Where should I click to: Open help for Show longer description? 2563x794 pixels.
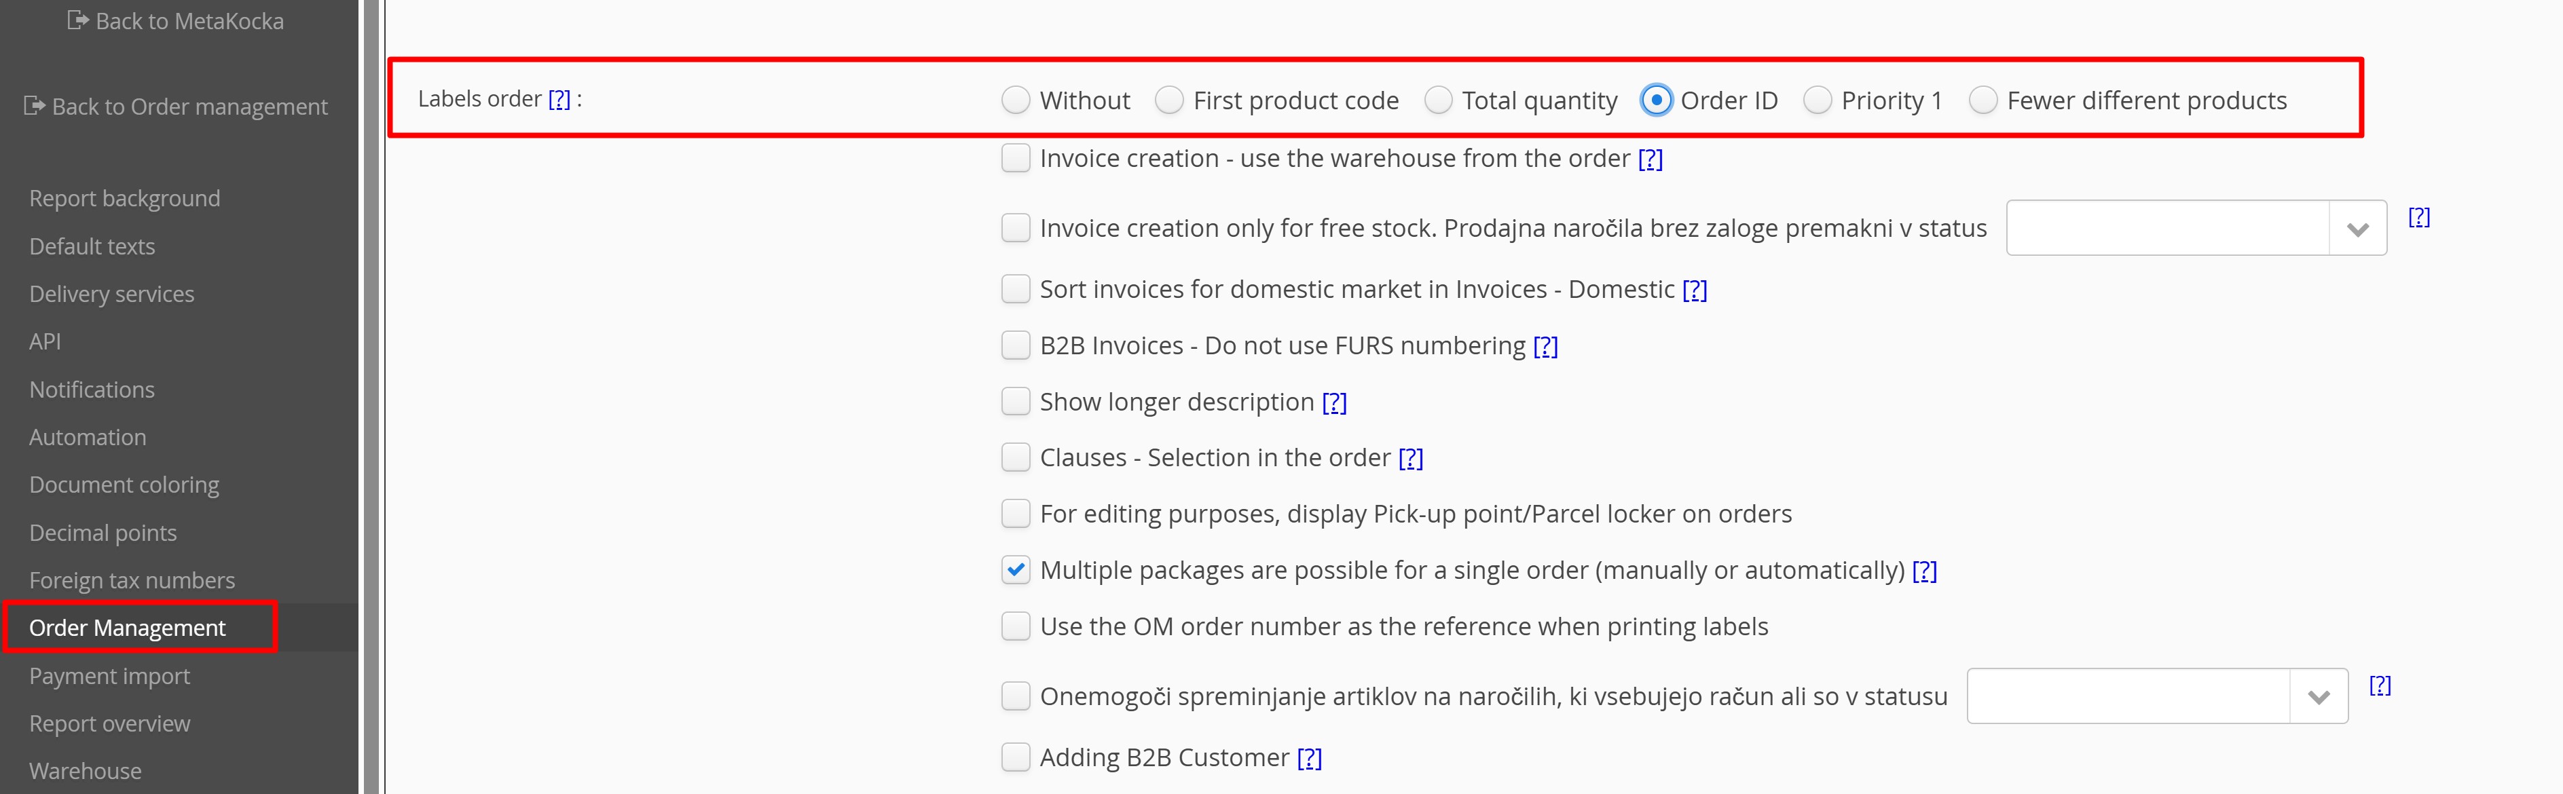[x=1334, y=402]
